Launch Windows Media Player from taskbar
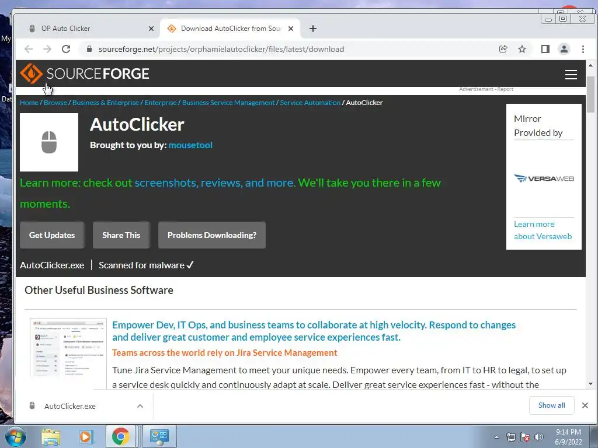Viewport: 598px width, 448px height. 86,436
